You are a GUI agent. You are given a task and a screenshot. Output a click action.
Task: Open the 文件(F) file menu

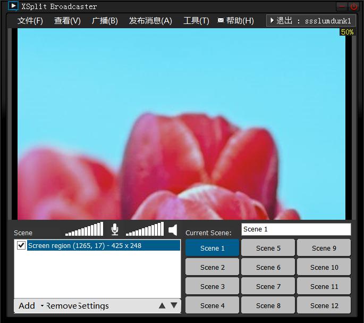click(30, 21)
